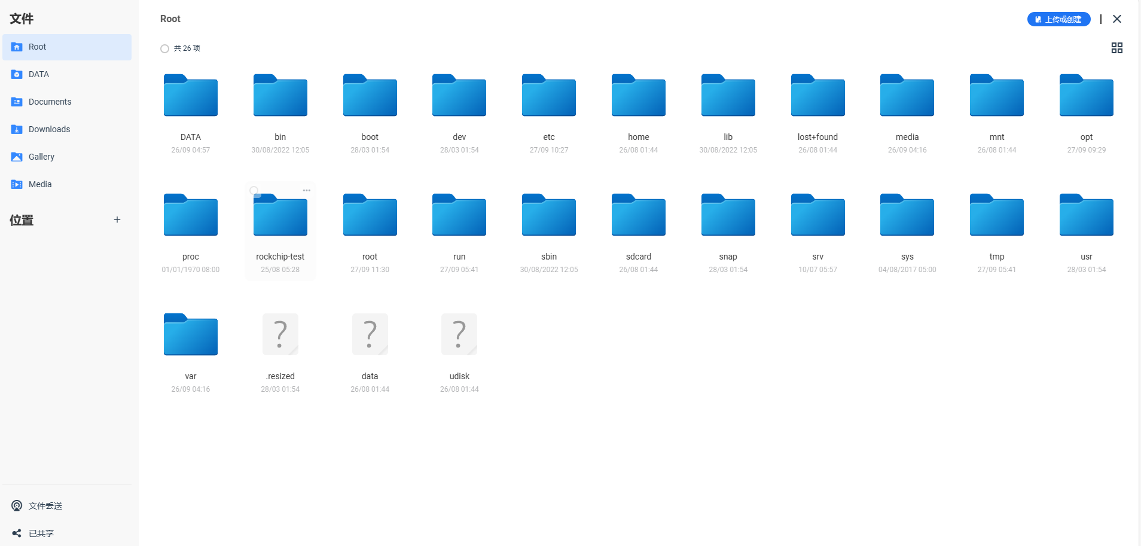Open the run folder
1141x546 pixels.
tap(459, 215)
